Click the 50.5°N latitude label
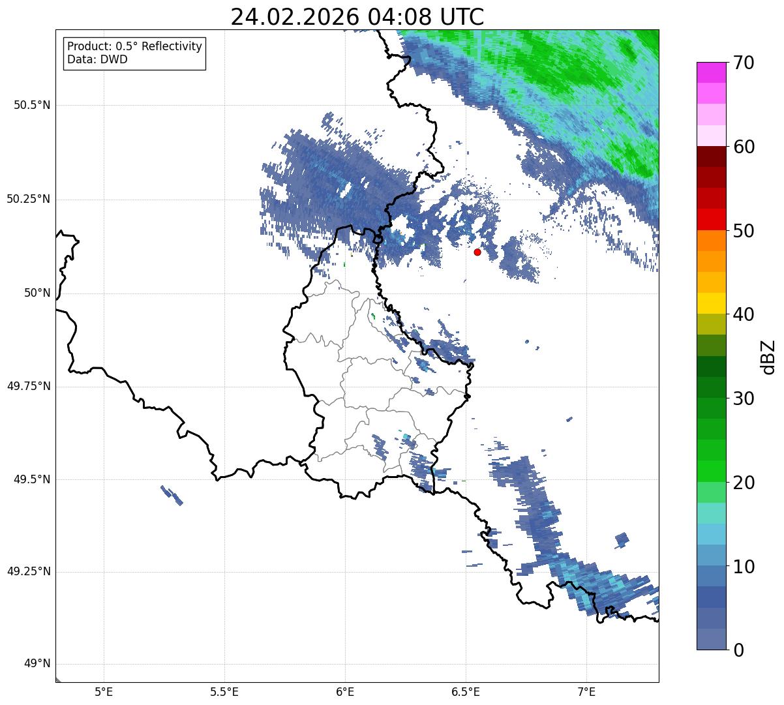This screenshot has height=705, width=784. (x=31, y=105)
